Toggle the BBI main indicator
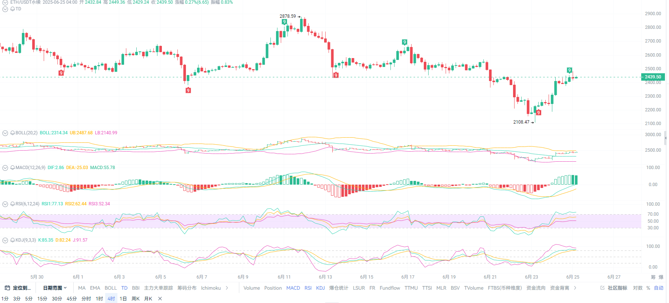This screenshot has width=669, height=303. (136, 288)
